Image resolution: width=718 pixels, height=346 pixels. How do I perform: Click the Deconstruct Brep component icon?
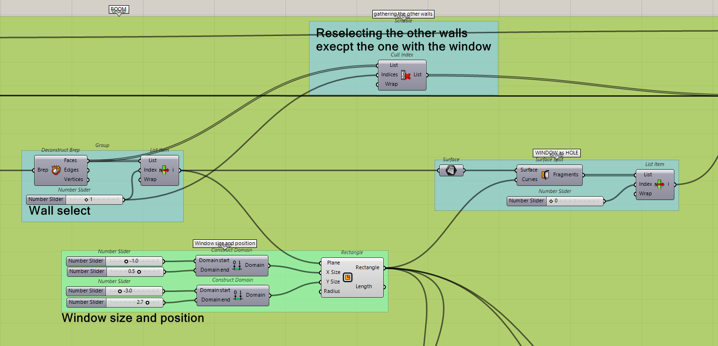pos(56,170)
